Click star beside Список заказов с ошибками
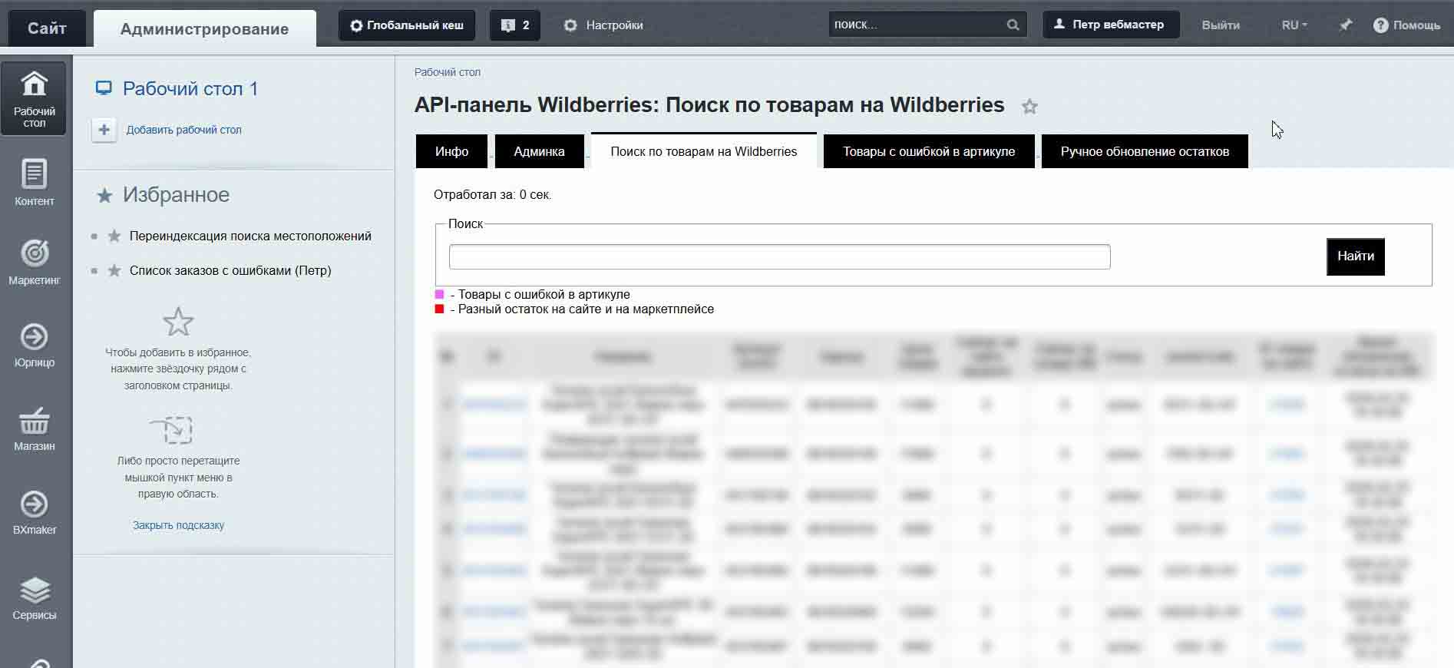 (x=114, y=270)
